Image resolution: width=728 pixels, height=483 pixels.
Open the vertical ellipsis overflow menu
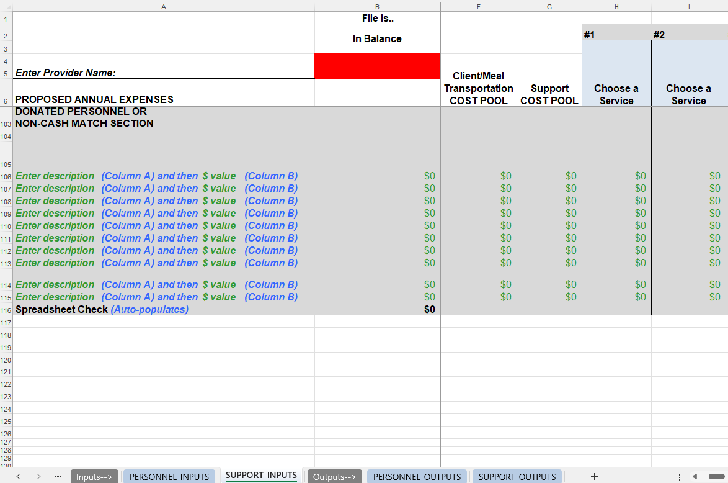[680, 476]
